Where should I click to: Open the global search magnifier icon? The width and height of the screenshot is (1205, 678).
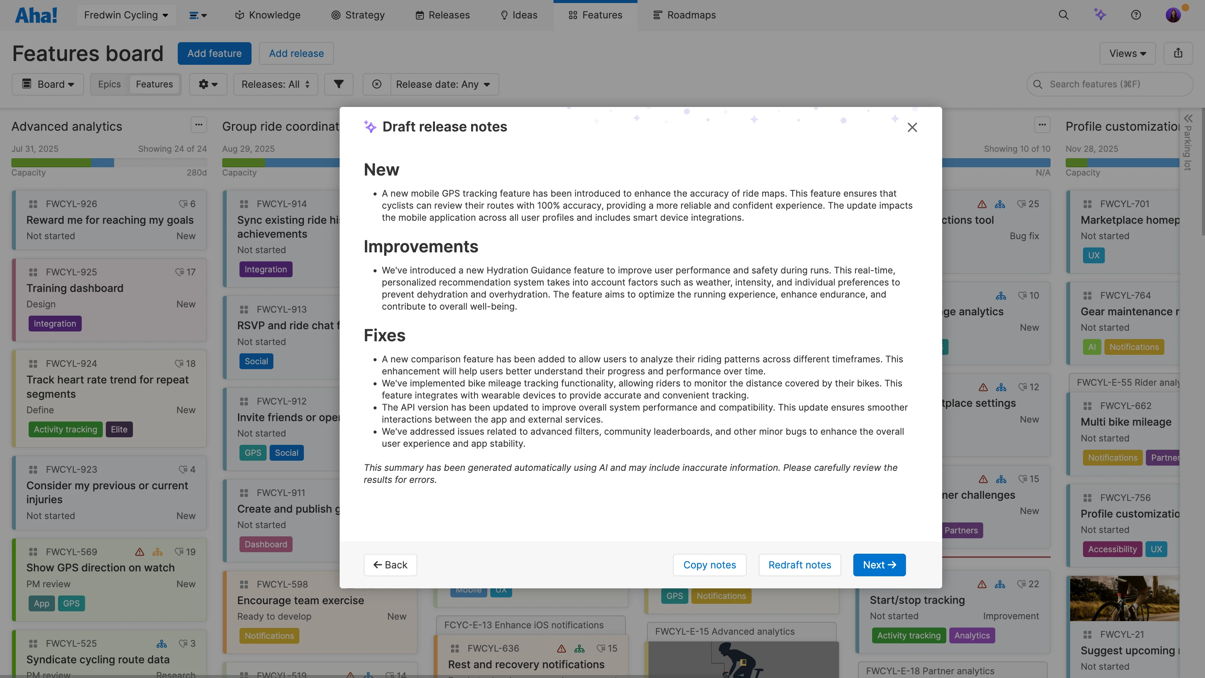[x=1064, y=15]
